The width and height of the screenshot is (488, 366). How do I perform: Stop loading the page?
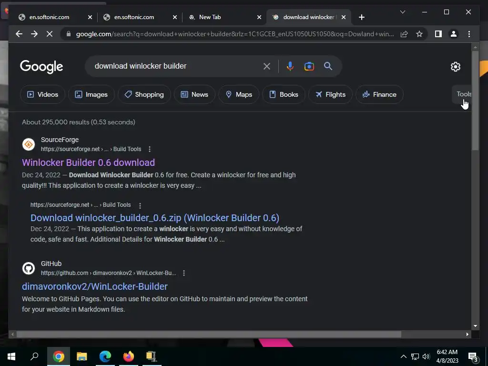(x=50, y=34)
